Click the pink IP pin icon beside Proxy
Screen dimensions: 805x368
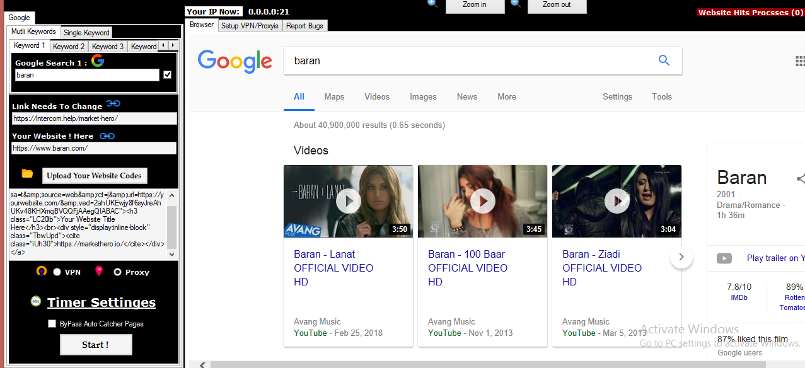coord(98,270)
